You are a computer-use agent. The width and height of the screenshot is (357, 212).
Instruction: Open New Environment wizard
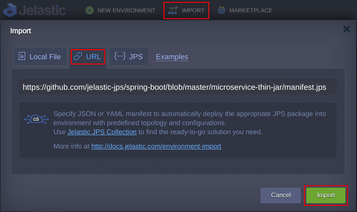pos(120,10)
